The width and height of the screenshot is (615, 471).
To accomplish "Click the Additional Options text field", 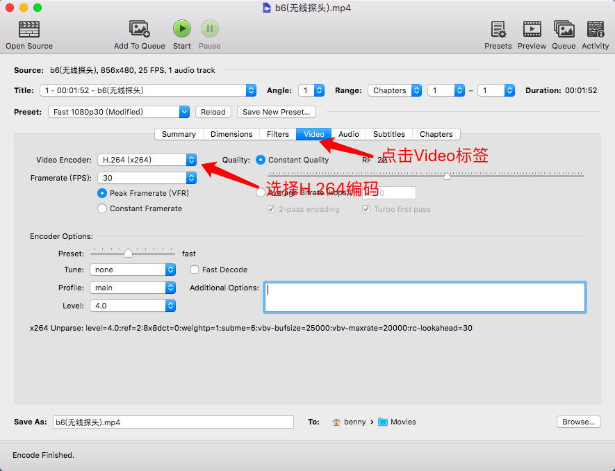I will click(425, 297).
